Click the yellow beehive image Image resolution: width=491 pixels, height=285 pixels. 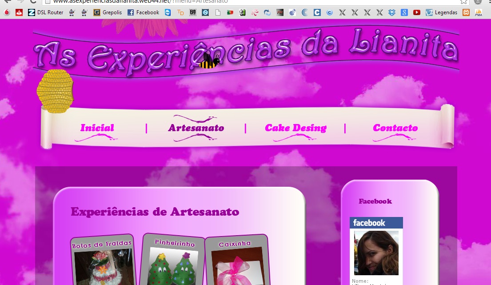[x=56, y=91]
